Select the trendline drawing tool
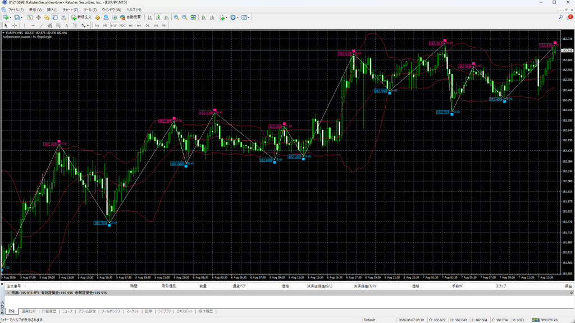This screenshot has width=575, height=323. 42,26
